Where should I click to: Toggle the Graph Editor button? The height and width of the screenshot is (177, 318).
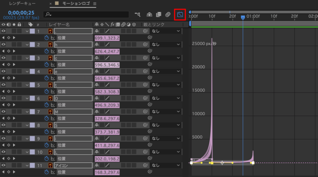[x=180, y=14]
